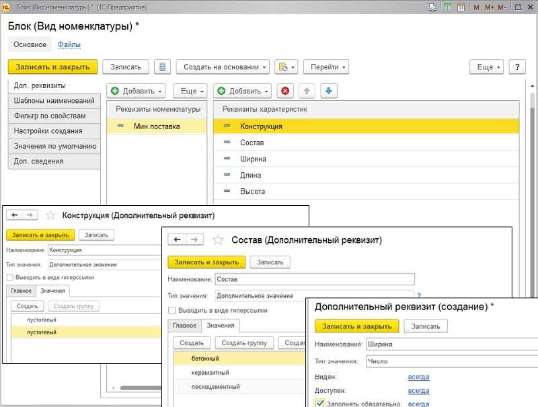
Task: Click the M+ memory icon in title bar
Action: 490,7
